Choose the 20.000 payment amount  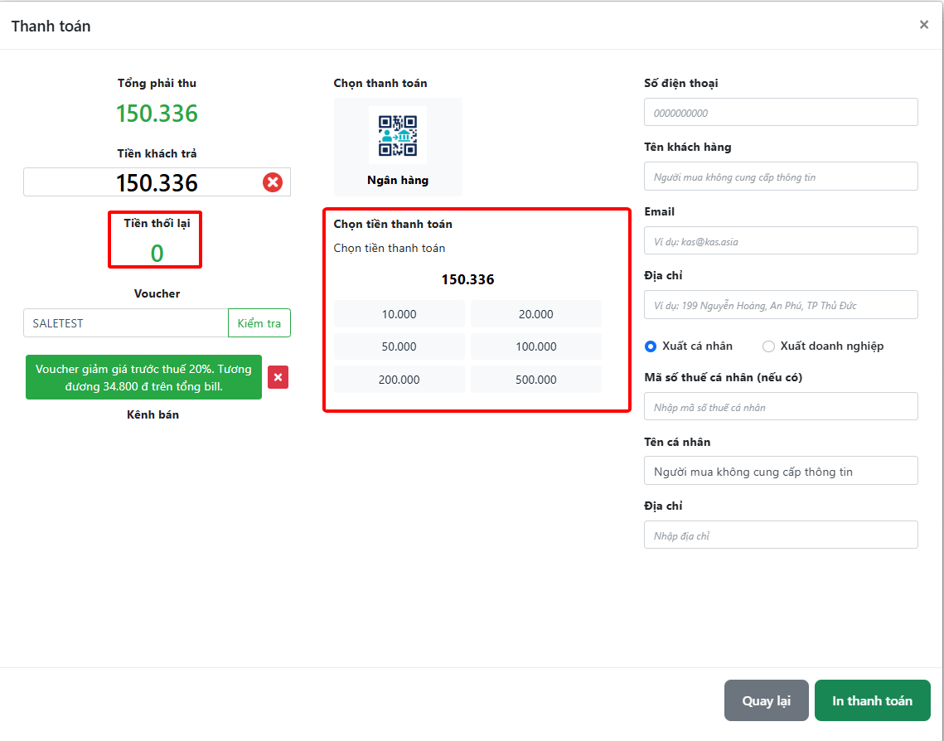(535, 314)
